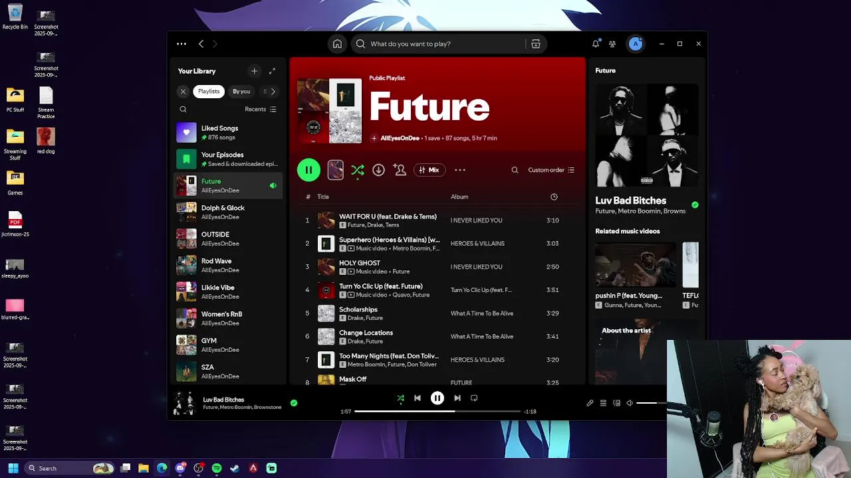Open the Browse icon in search bar

pyautogui.click(x=535, y=44)
